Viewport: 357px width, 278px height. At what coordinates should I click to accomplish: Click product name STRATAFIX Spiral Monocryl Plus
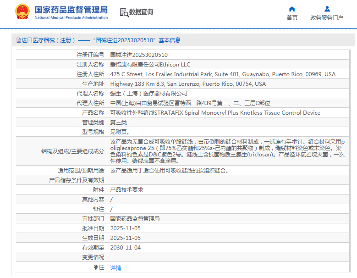point(215,112)
